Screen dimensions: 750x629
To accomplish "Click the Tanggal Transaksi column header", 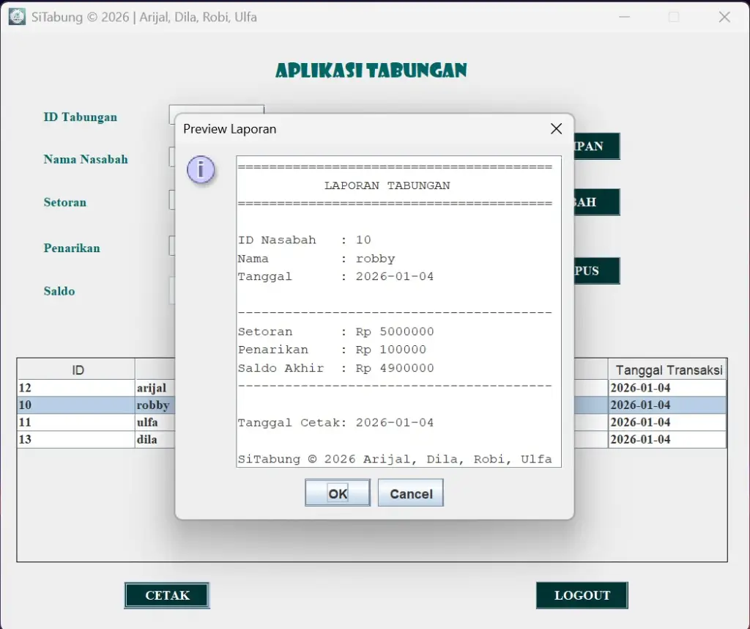I will pos(667,369).
